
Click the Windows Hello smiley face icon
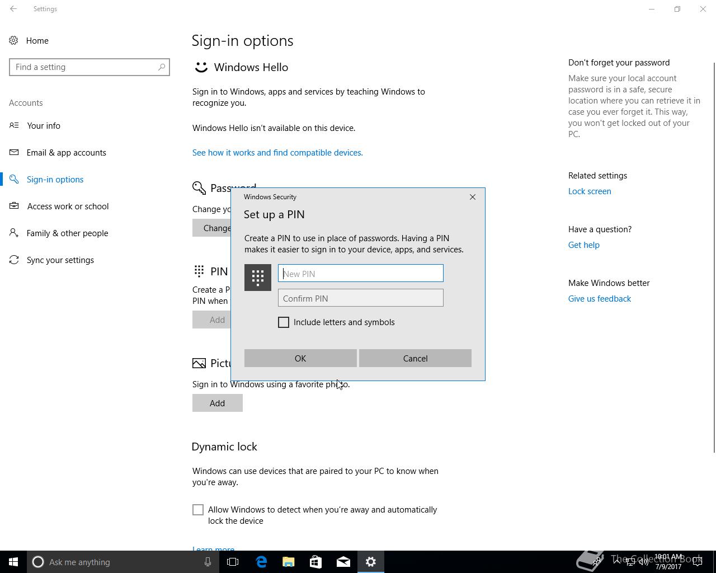(x=201, y=67)
